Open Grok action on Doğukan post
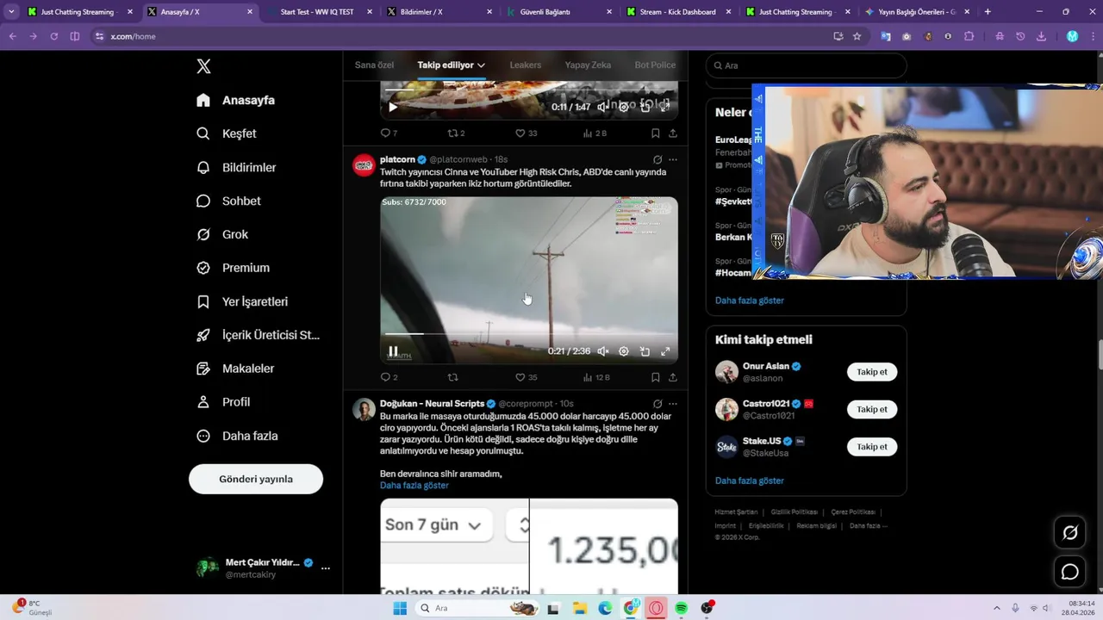 click(x=657, y=403)
